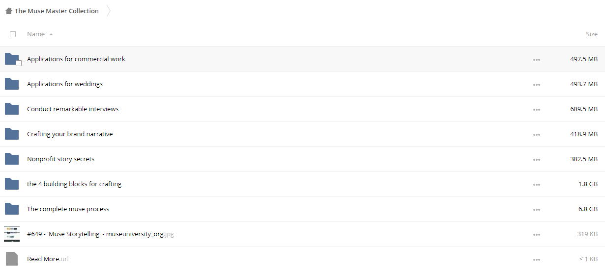Open more options for the 4 building blocks

(x=536, y=184)
